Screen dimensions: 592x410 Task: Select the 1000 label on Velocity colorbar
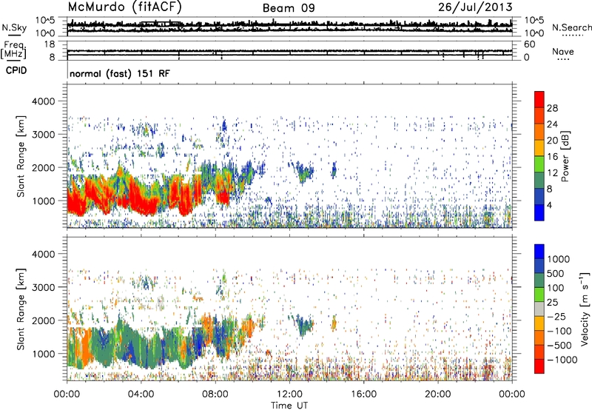pos(558,259)
